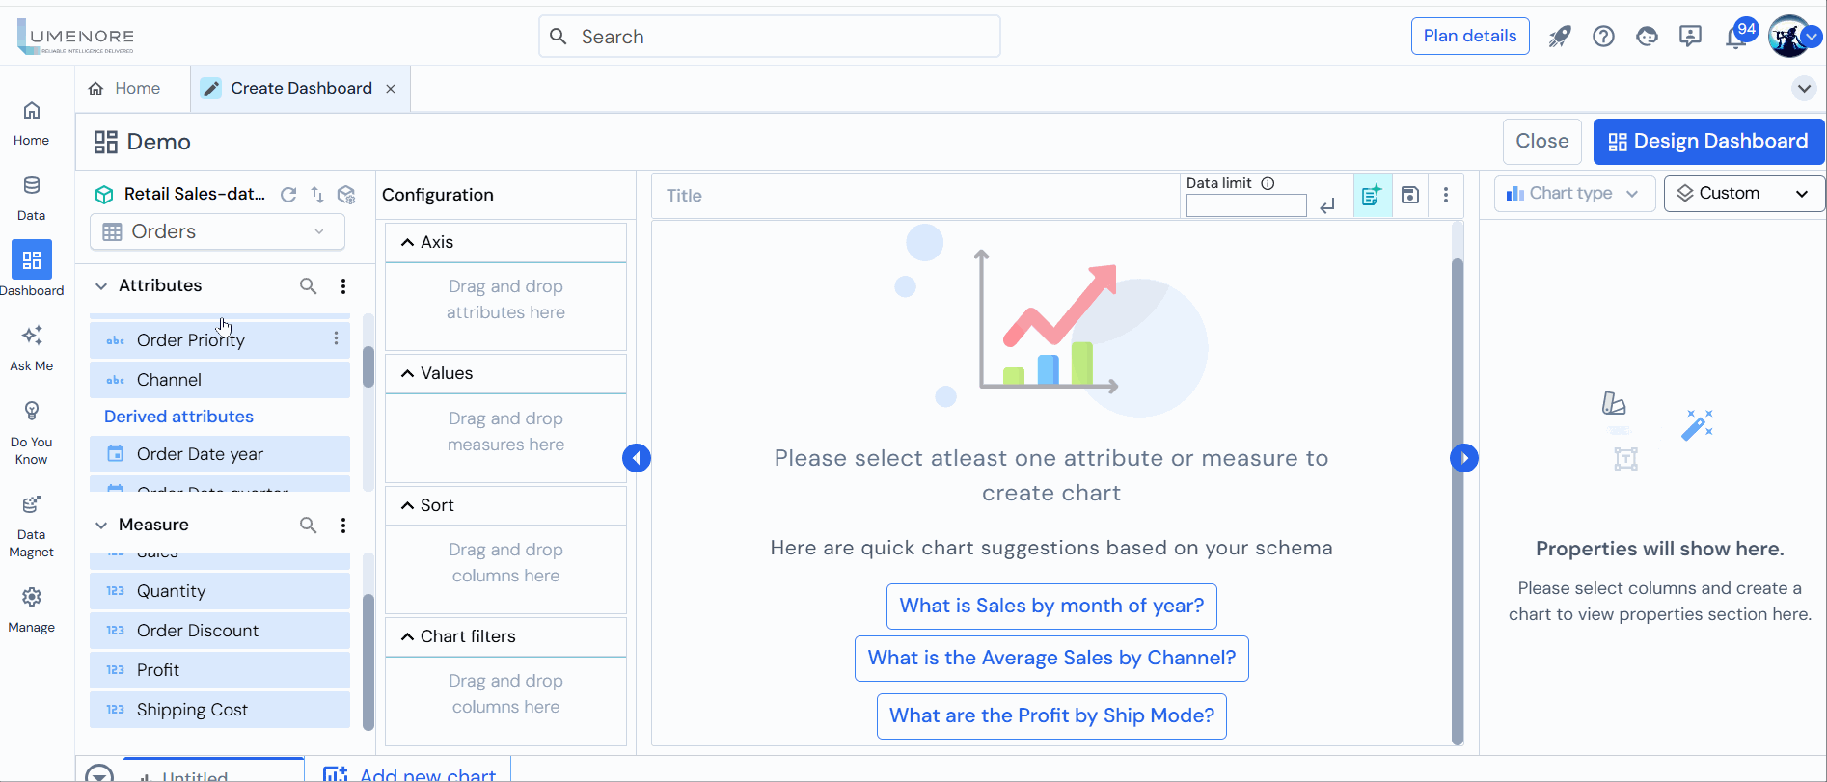1827x782 pixels.
Task: Open Derived attributes link
Action: 177,416
